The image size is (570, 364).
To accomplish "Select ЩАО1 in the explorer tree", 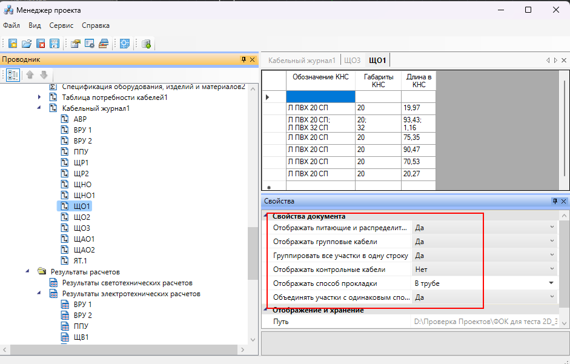I will [84, 239].
